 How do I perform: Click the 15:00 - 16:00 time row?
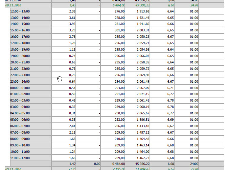pos(117,30)
